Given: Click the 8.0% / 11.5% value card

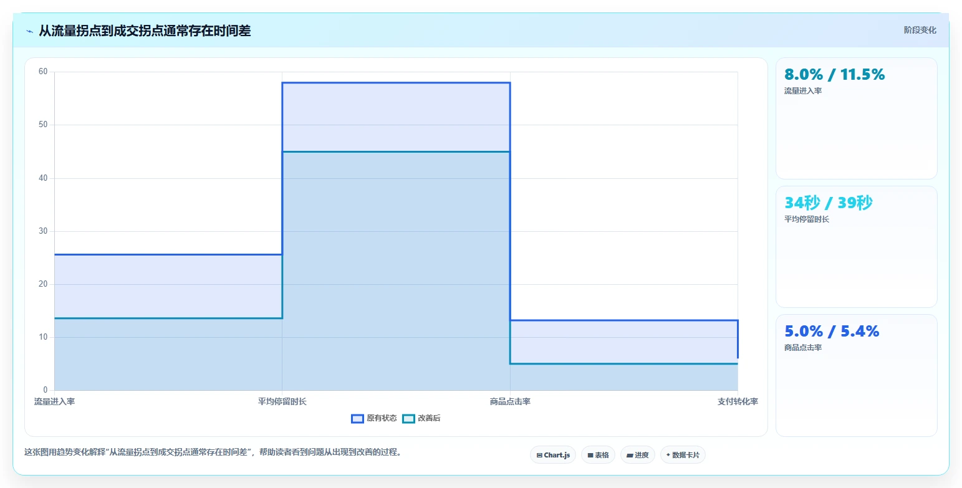Looking at the screenshot, I should (x=856, y=118).
